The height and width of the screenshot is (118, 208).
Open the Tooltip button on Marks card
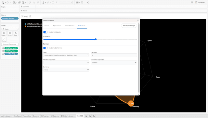click(x=4, y=40)
